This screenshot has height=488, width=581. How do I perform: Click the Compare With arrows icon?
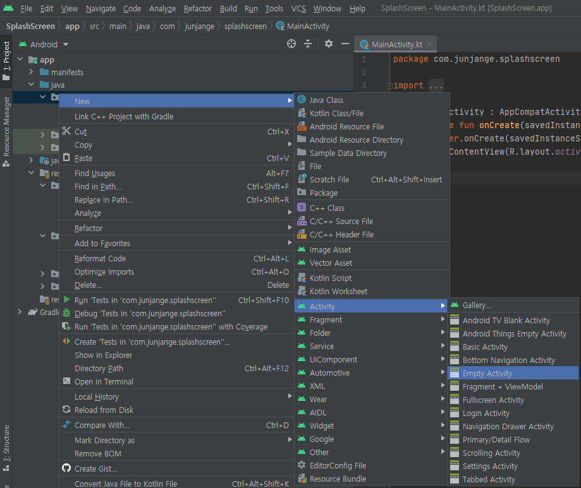tap(66, 425)
